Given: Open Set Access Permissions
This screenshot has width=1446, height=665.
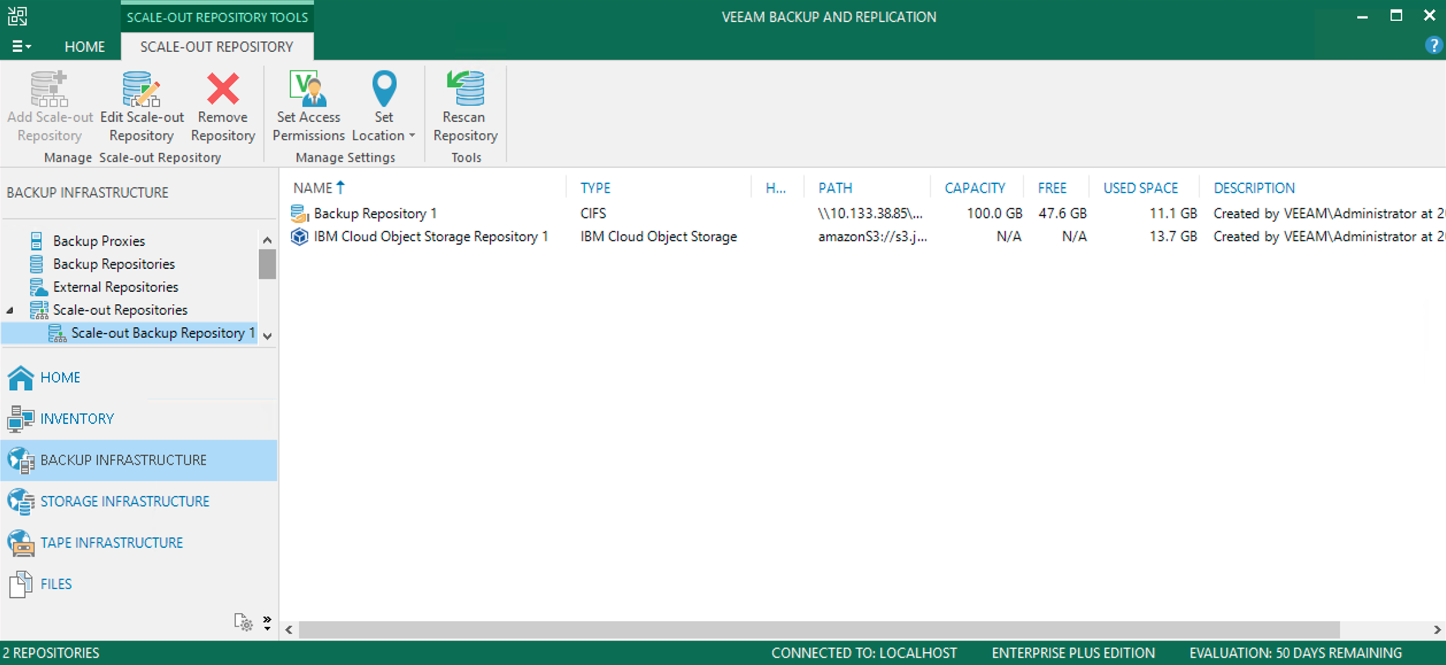Looking at the screenshot, I should [309, 90].
